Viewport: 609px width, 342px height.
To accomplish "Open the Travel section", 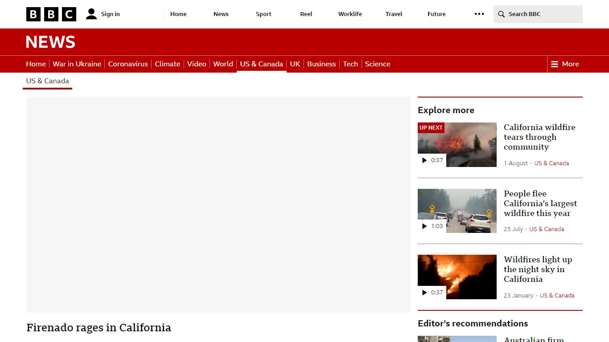I will tap(394, 14).
